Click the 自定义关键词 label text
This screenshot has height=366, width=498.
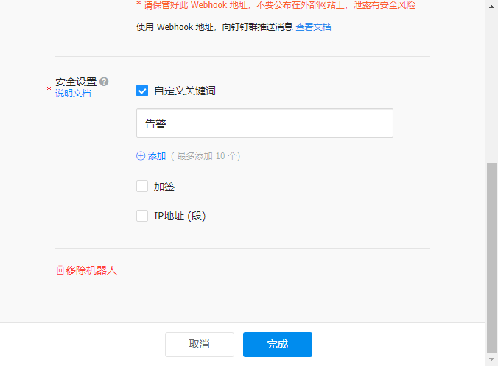tap(185, 91)
